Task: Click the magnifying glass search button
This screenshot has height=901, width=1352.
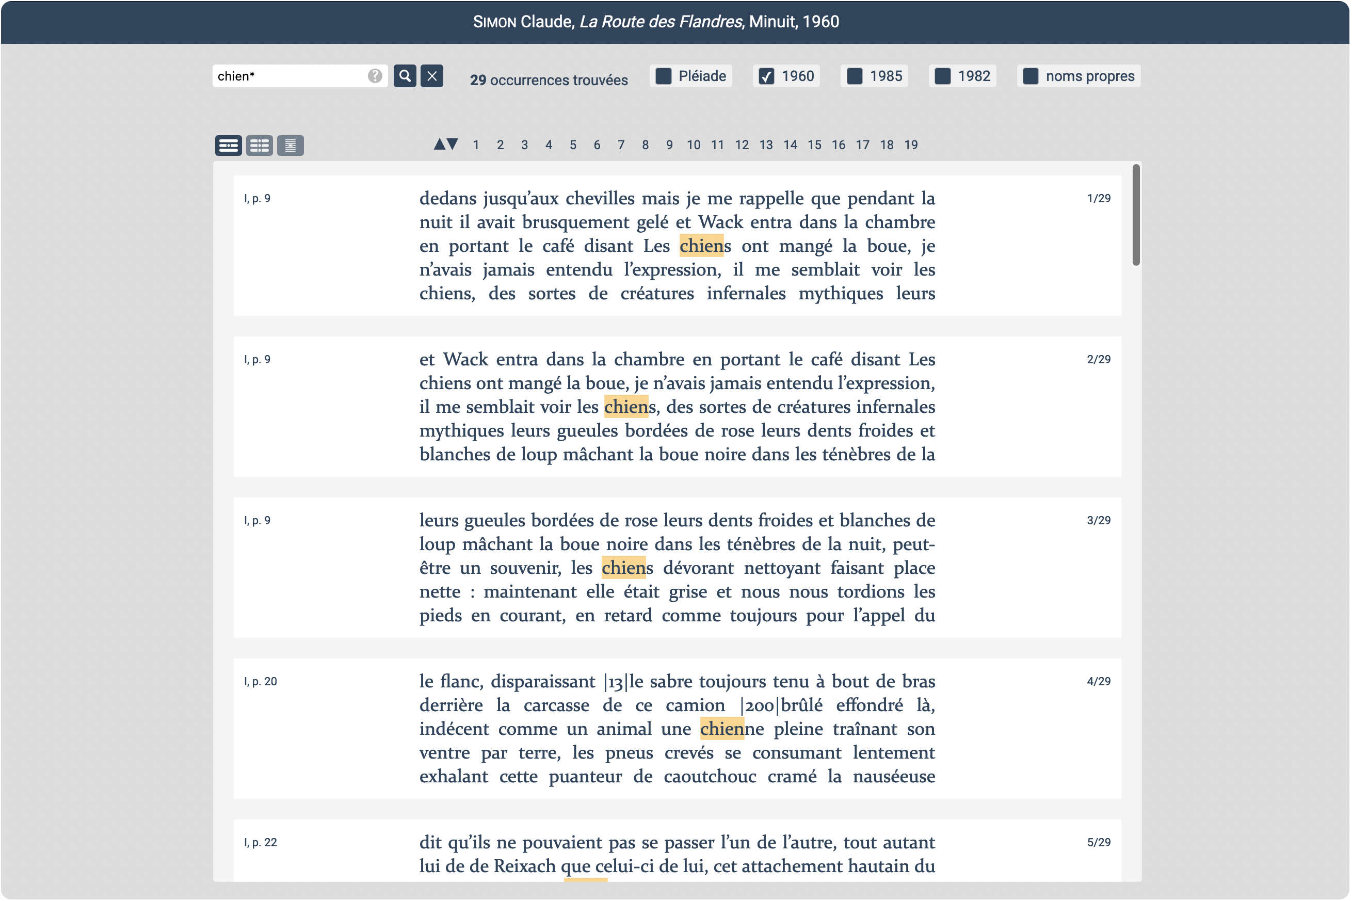Action: click(405, 76)
